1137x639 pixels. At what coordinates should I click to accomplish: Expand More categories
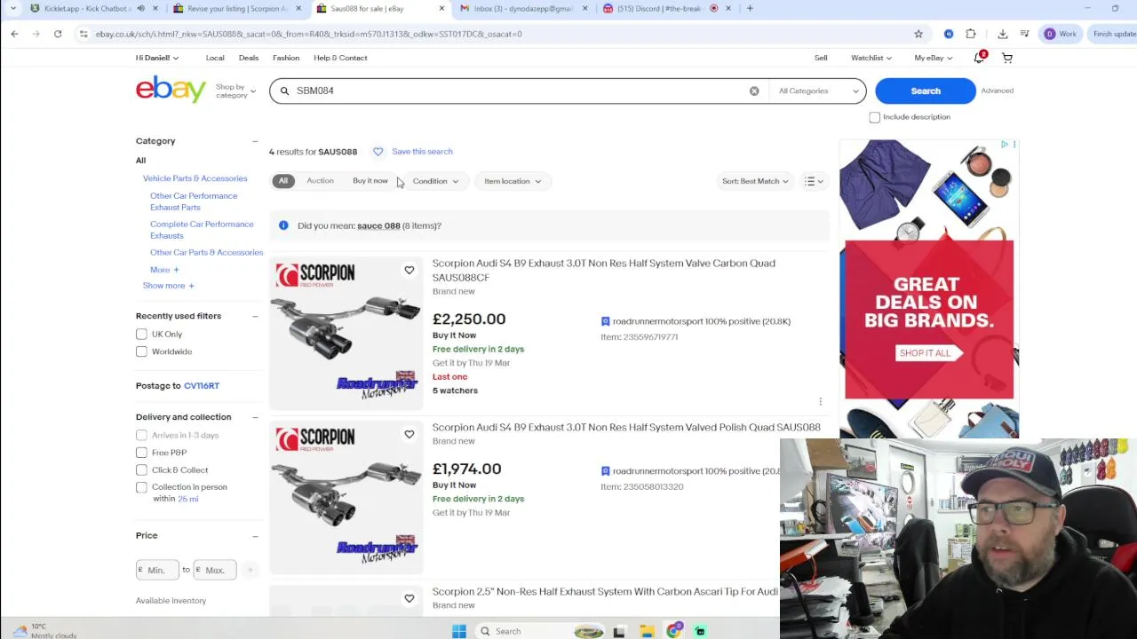(164, 270)
